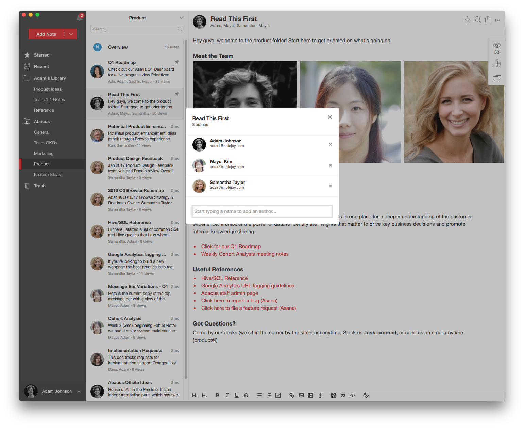Open the notifications bell

80,18
